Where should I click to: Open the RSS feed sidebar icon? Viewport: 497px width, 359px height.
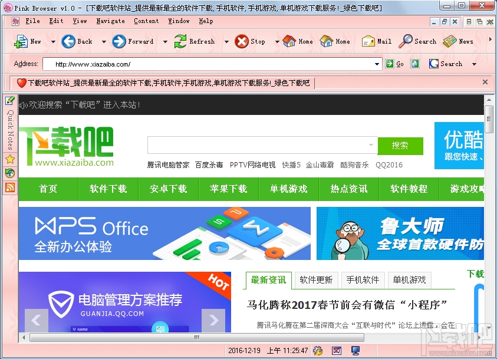tap(10, 187)
